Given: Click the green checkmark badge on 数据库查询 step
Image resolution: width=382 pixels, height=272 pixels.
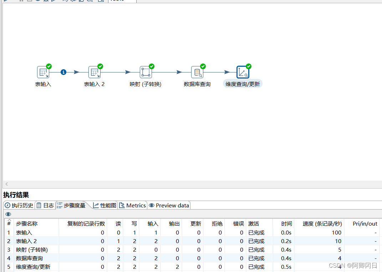Looking at the screenshot, I should click(x=203, y=66).
